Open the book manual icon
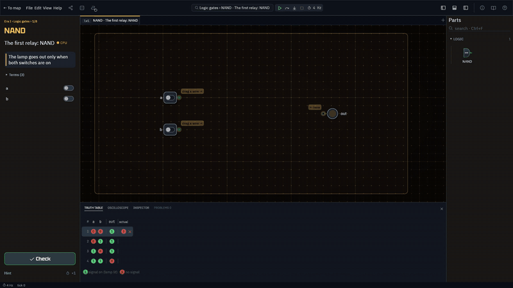Viewport: 513px width, 288px height. (493, 8)
